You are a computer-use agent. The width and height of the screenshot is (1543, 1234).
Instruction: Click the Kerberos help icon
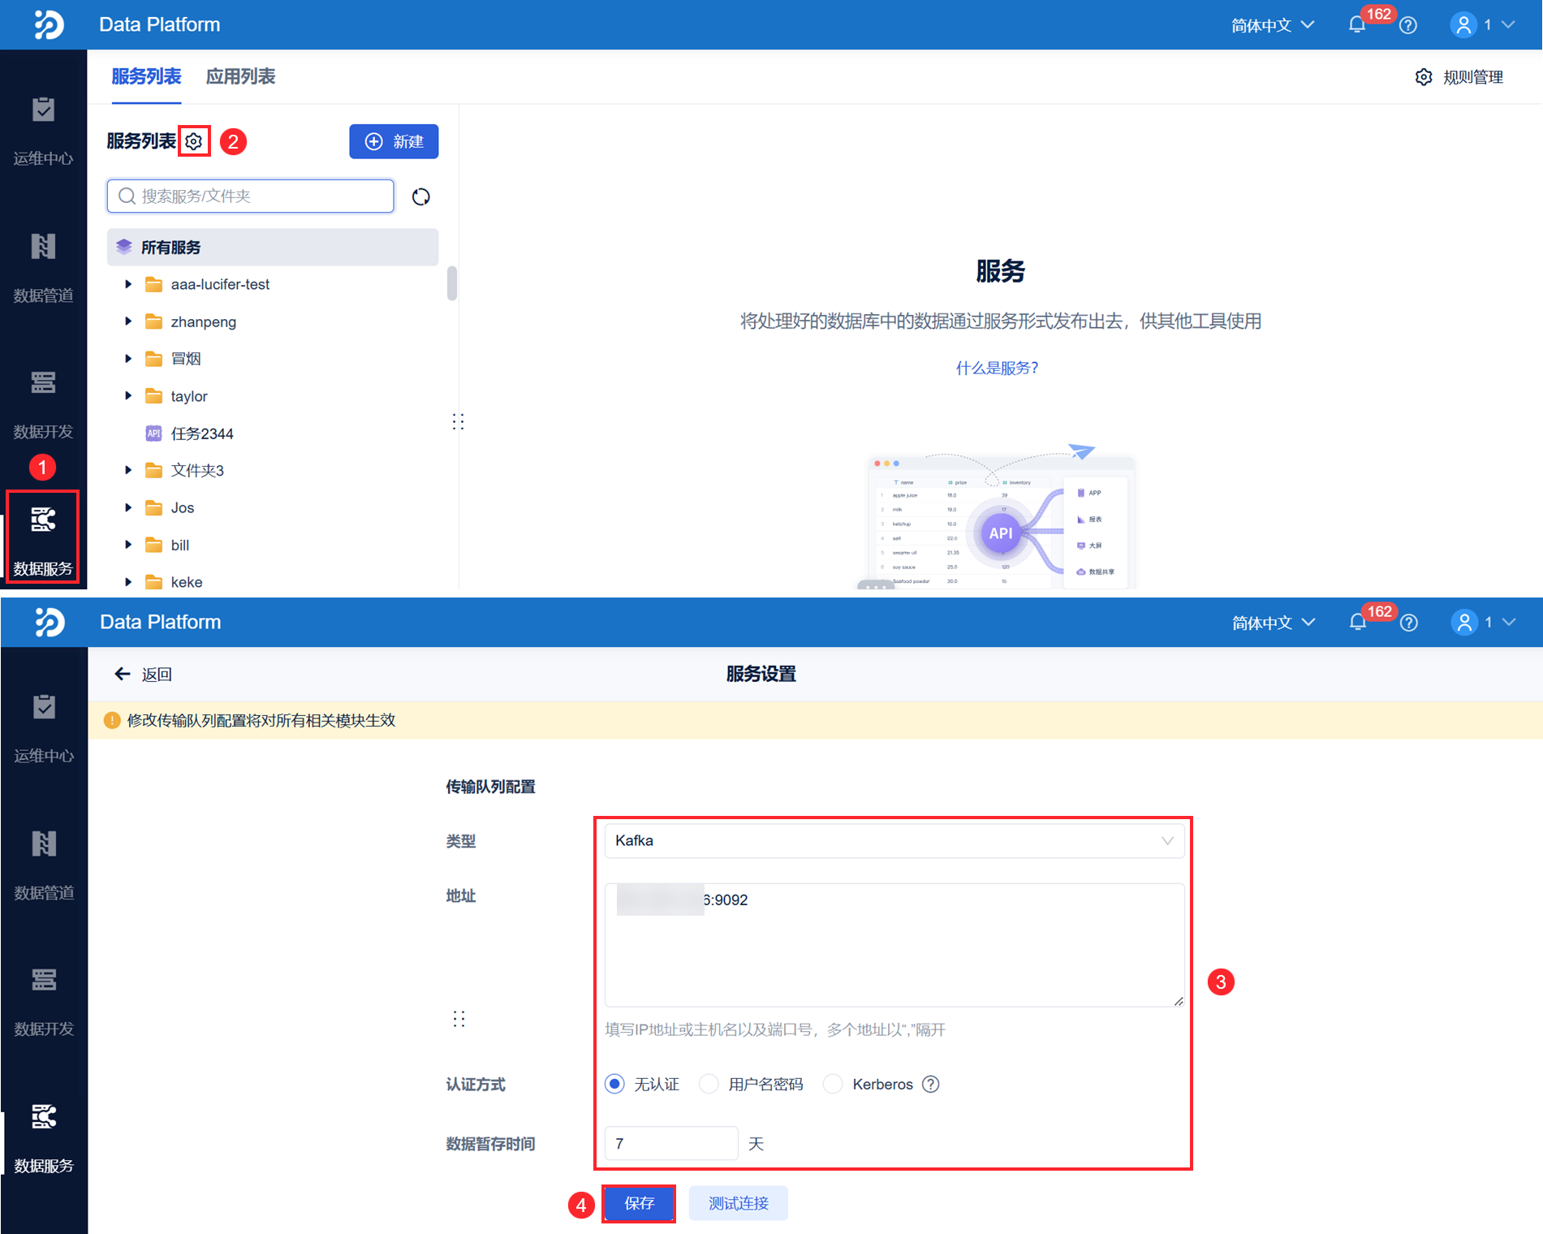pyautogui.click(x=930, y=1084)
